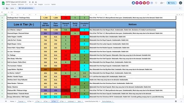
Task: Click the vertical scrollbar on the right
Action: click(x=183, y=71)
